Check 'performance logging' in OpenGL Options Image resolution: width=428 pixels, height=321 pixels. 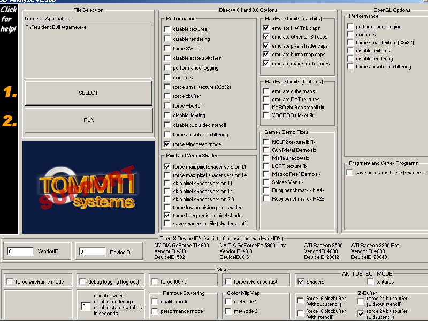(x=350, y=26)
